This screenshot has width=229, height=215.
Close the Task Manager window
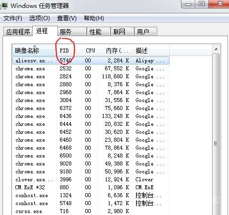point(219,4)
